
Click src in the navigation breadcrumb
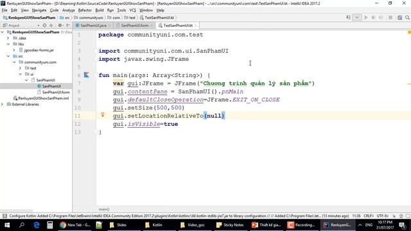coord(67,17)
